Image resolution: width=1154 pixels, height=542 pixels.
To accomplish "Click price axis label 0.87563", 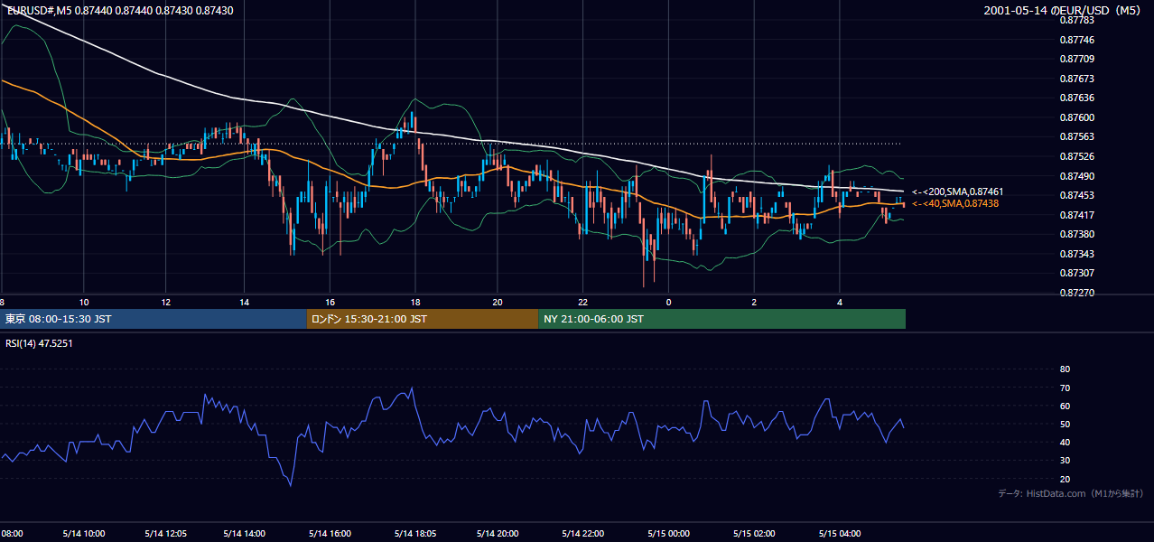I will click(1076, 137).
